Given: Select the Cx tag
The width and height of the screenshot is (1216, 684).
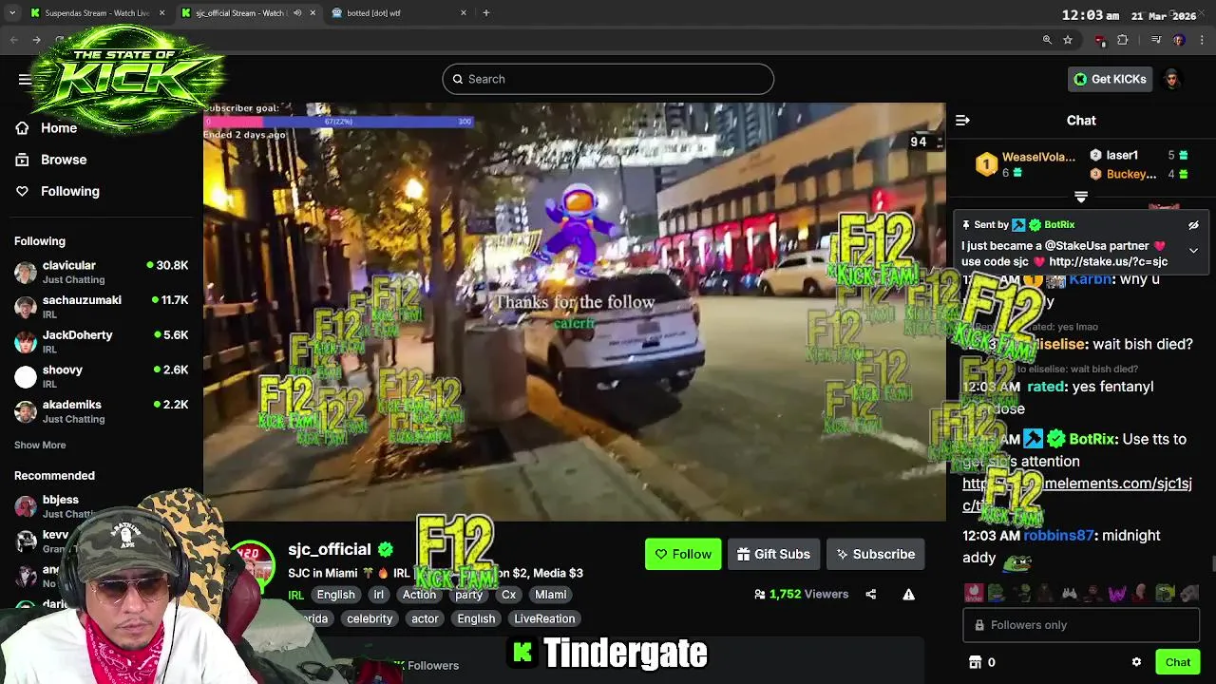Looking at the screenshot, I should point(508,595).
